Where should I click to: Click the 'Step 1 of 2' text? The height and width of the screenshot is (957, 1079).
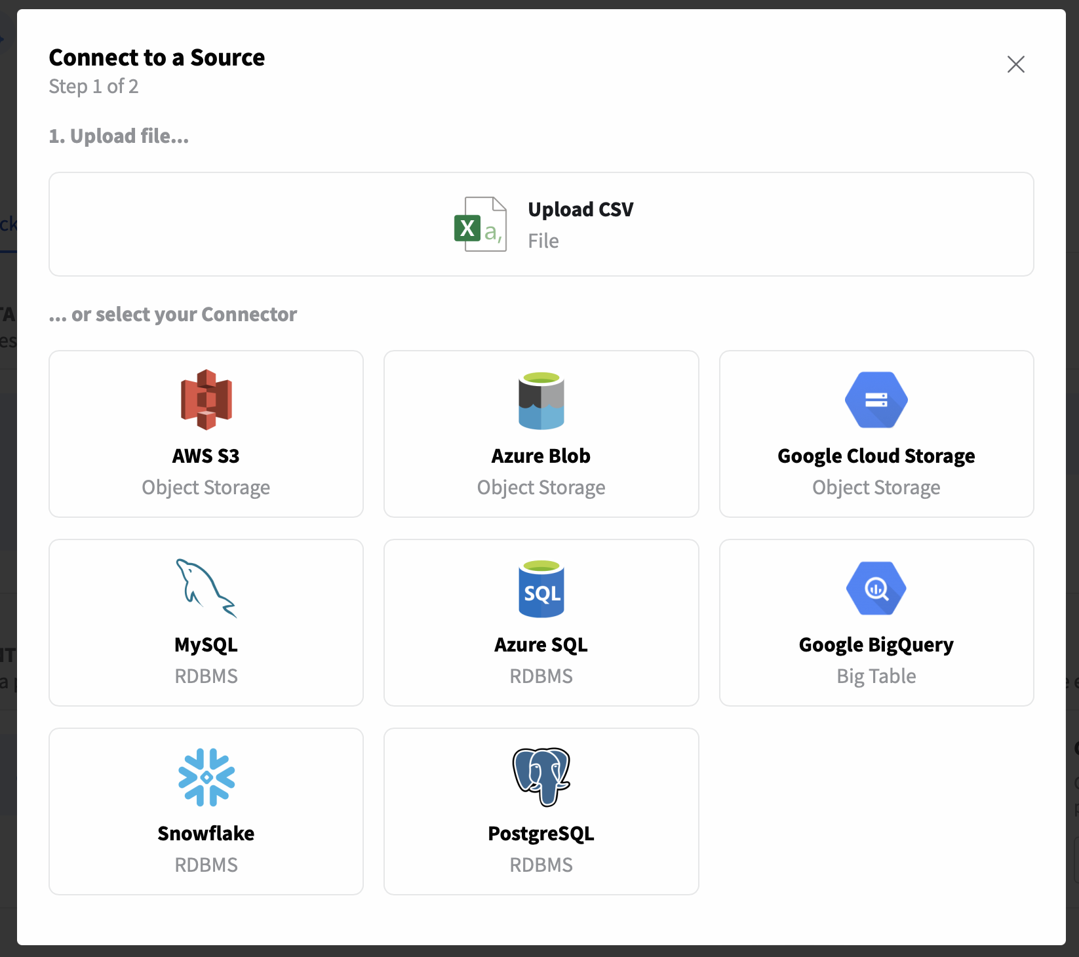click(94, 87)
